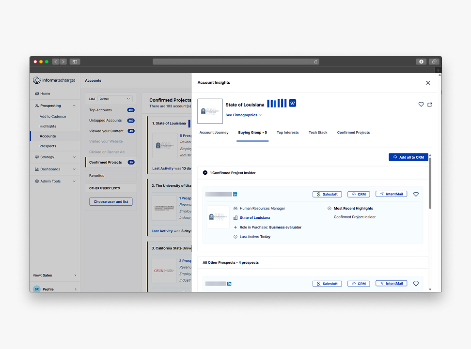Favorite the Human Resources Manager prospect
The width and height of the screenshot is (471, 349).
[416, 195]
